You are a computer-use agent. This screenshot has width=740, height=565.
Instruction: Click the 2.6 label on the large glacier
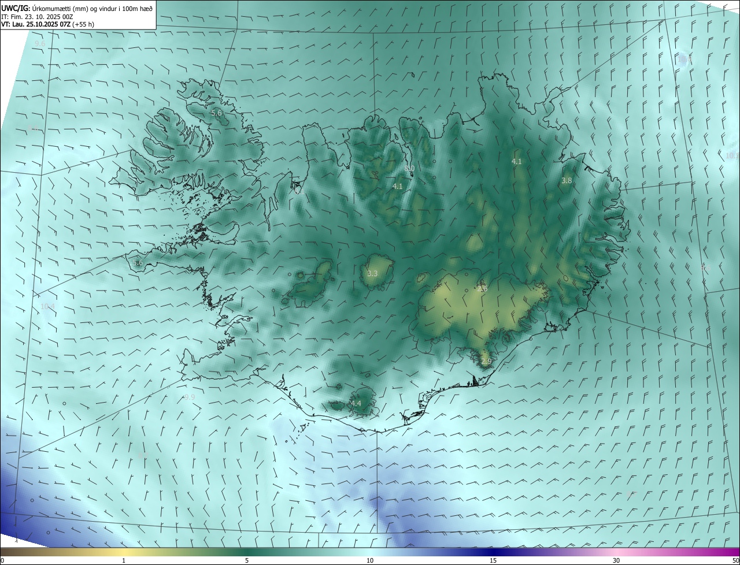pyautogui.click(x=483, y=288)
